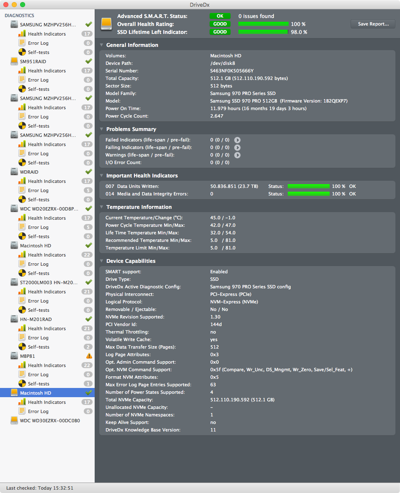Click the count badge for WDRAID Error Log
Viewport: 400px width, 493px height.
[x=88, y=190]
